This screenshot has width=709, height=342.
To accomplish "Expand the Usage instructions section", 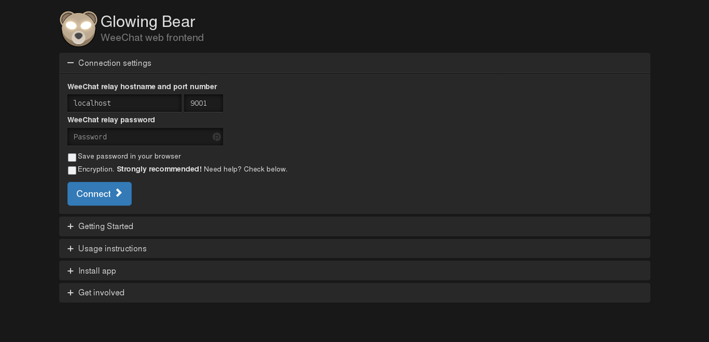I will tap(354, 249).
